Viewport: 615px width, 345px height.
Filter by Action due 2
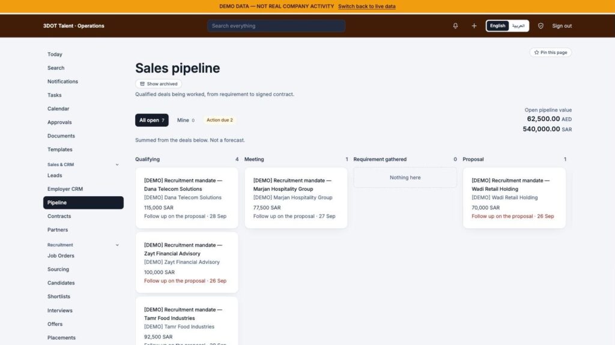tap(220, 120)
